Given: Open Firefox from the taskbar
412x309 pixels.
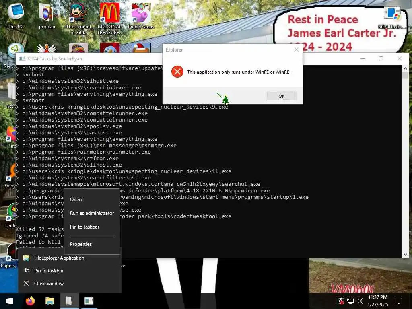Looking at the screenshot, I should click(30, 301).
